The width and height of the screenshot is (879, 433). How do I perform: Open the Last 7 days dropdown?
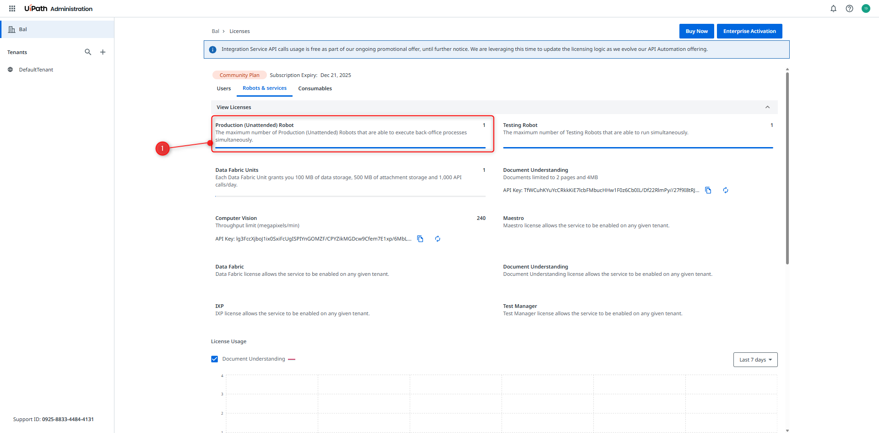pos(755,360)
